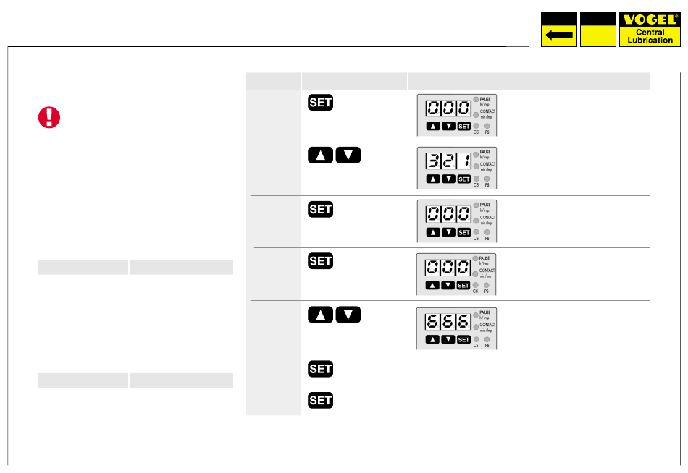Click the SET key in the third row
This screenshot has height=473, width=688.
click(x=320, y=209)
